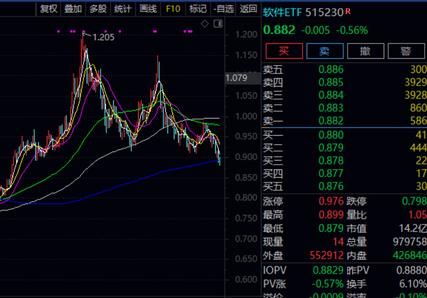Screen dimensions: 427x298
Task: Remove stock via -自选 watchlist toggle
Action: click(223, 9)
